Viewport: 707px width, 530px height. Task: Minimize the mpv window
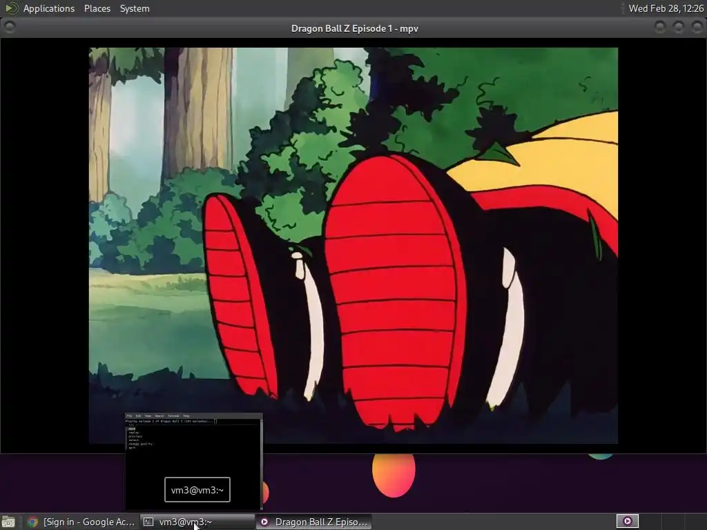660,28
